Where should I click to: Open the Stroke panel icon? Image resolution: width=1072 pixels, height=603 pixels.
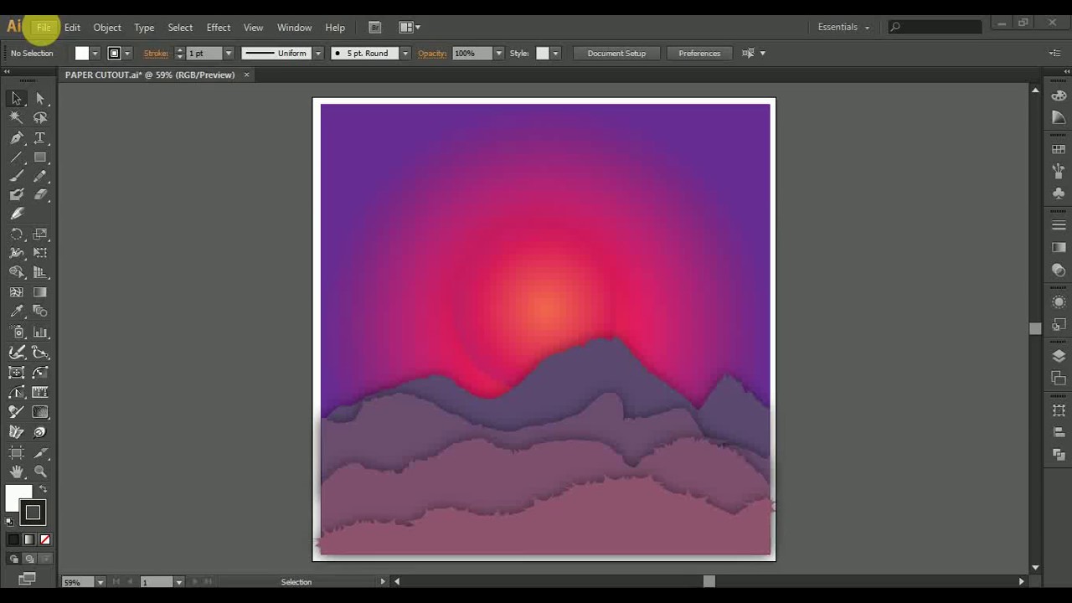[1059, 225]
